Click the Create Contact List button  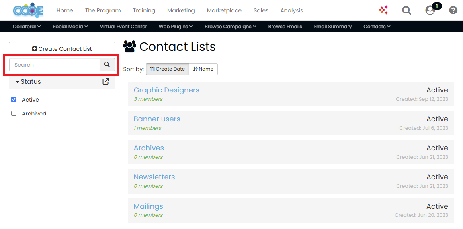click(x=62, y=48)
